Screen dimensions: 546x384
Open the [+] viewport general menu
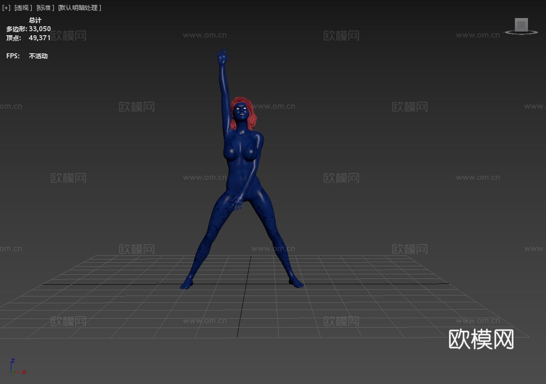tap(6, 8)
